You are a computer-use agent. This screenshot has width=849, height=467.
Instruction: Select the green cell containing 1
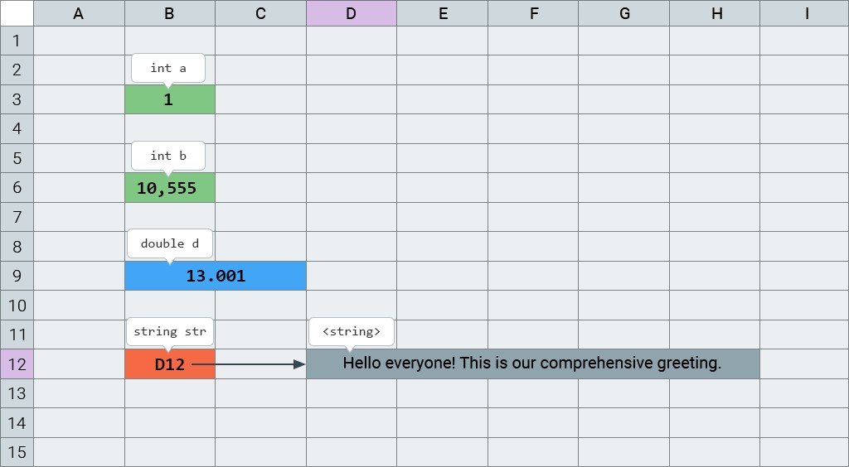pos(169,99)
